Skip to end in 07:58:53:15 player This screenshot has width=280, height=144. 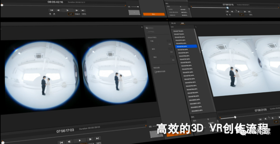click(x=250, y=11)
